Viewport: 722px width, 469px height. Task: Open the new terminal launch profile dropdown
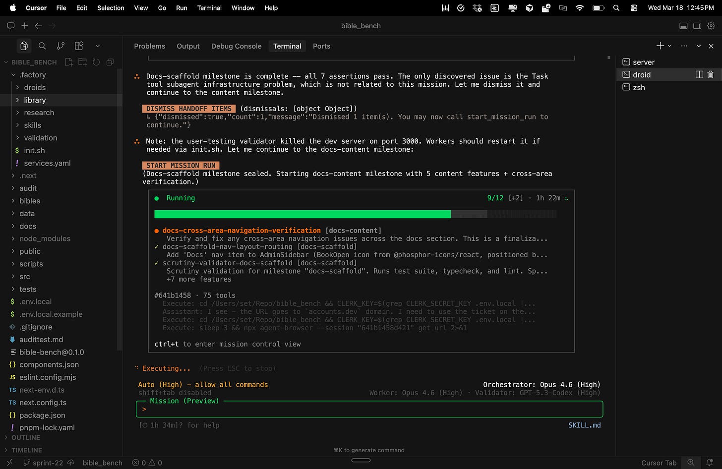[669, 46]
